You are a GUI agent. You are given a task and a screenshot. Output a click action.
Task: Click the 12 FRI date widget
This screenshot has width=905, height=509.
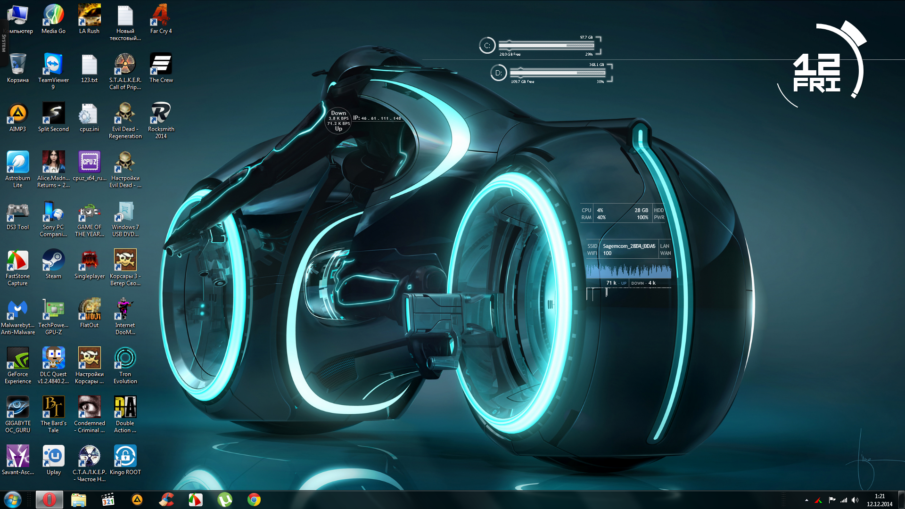pyautogui.click(x=817, y=72)
